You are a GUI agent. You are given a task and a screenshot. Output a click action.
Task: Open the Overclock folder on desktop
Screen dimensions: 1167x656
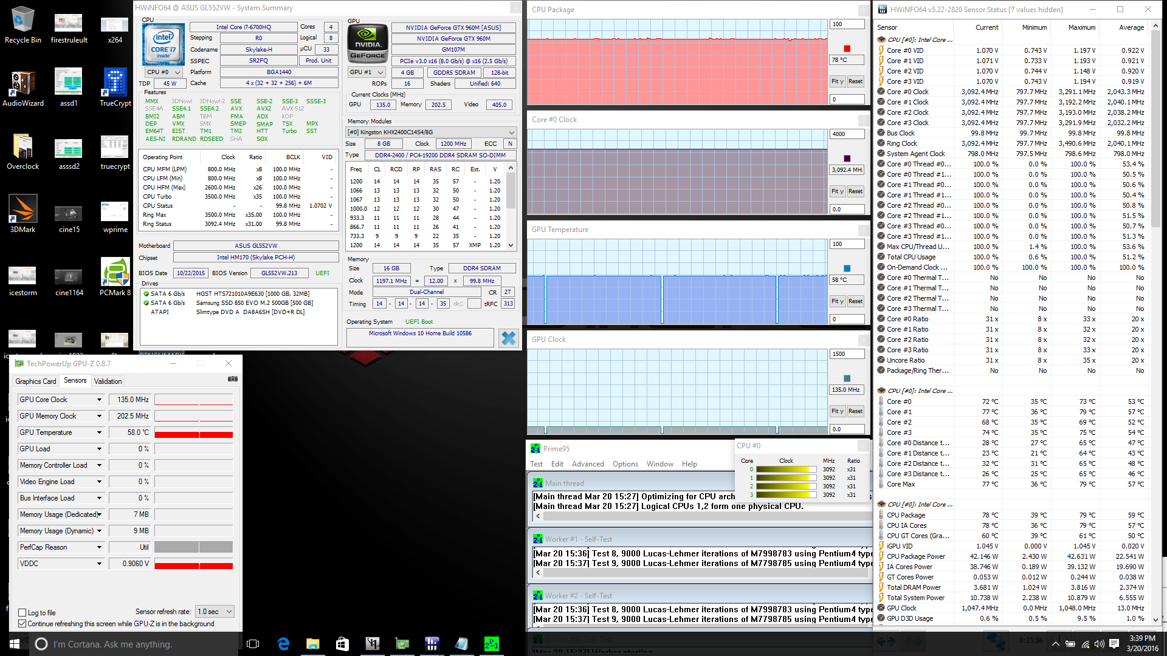pyautogui.click(x=23, y=152)
